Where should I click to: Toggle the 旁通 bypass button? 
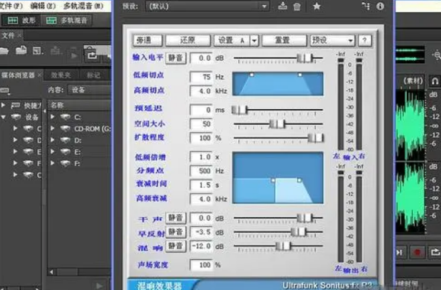click(147, 41)
